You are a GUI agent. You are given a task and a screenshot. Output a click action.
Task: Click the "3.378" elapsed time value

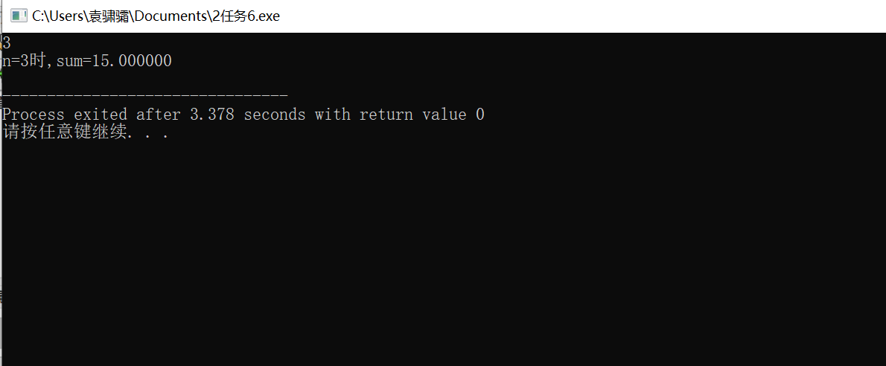point(212,115)
